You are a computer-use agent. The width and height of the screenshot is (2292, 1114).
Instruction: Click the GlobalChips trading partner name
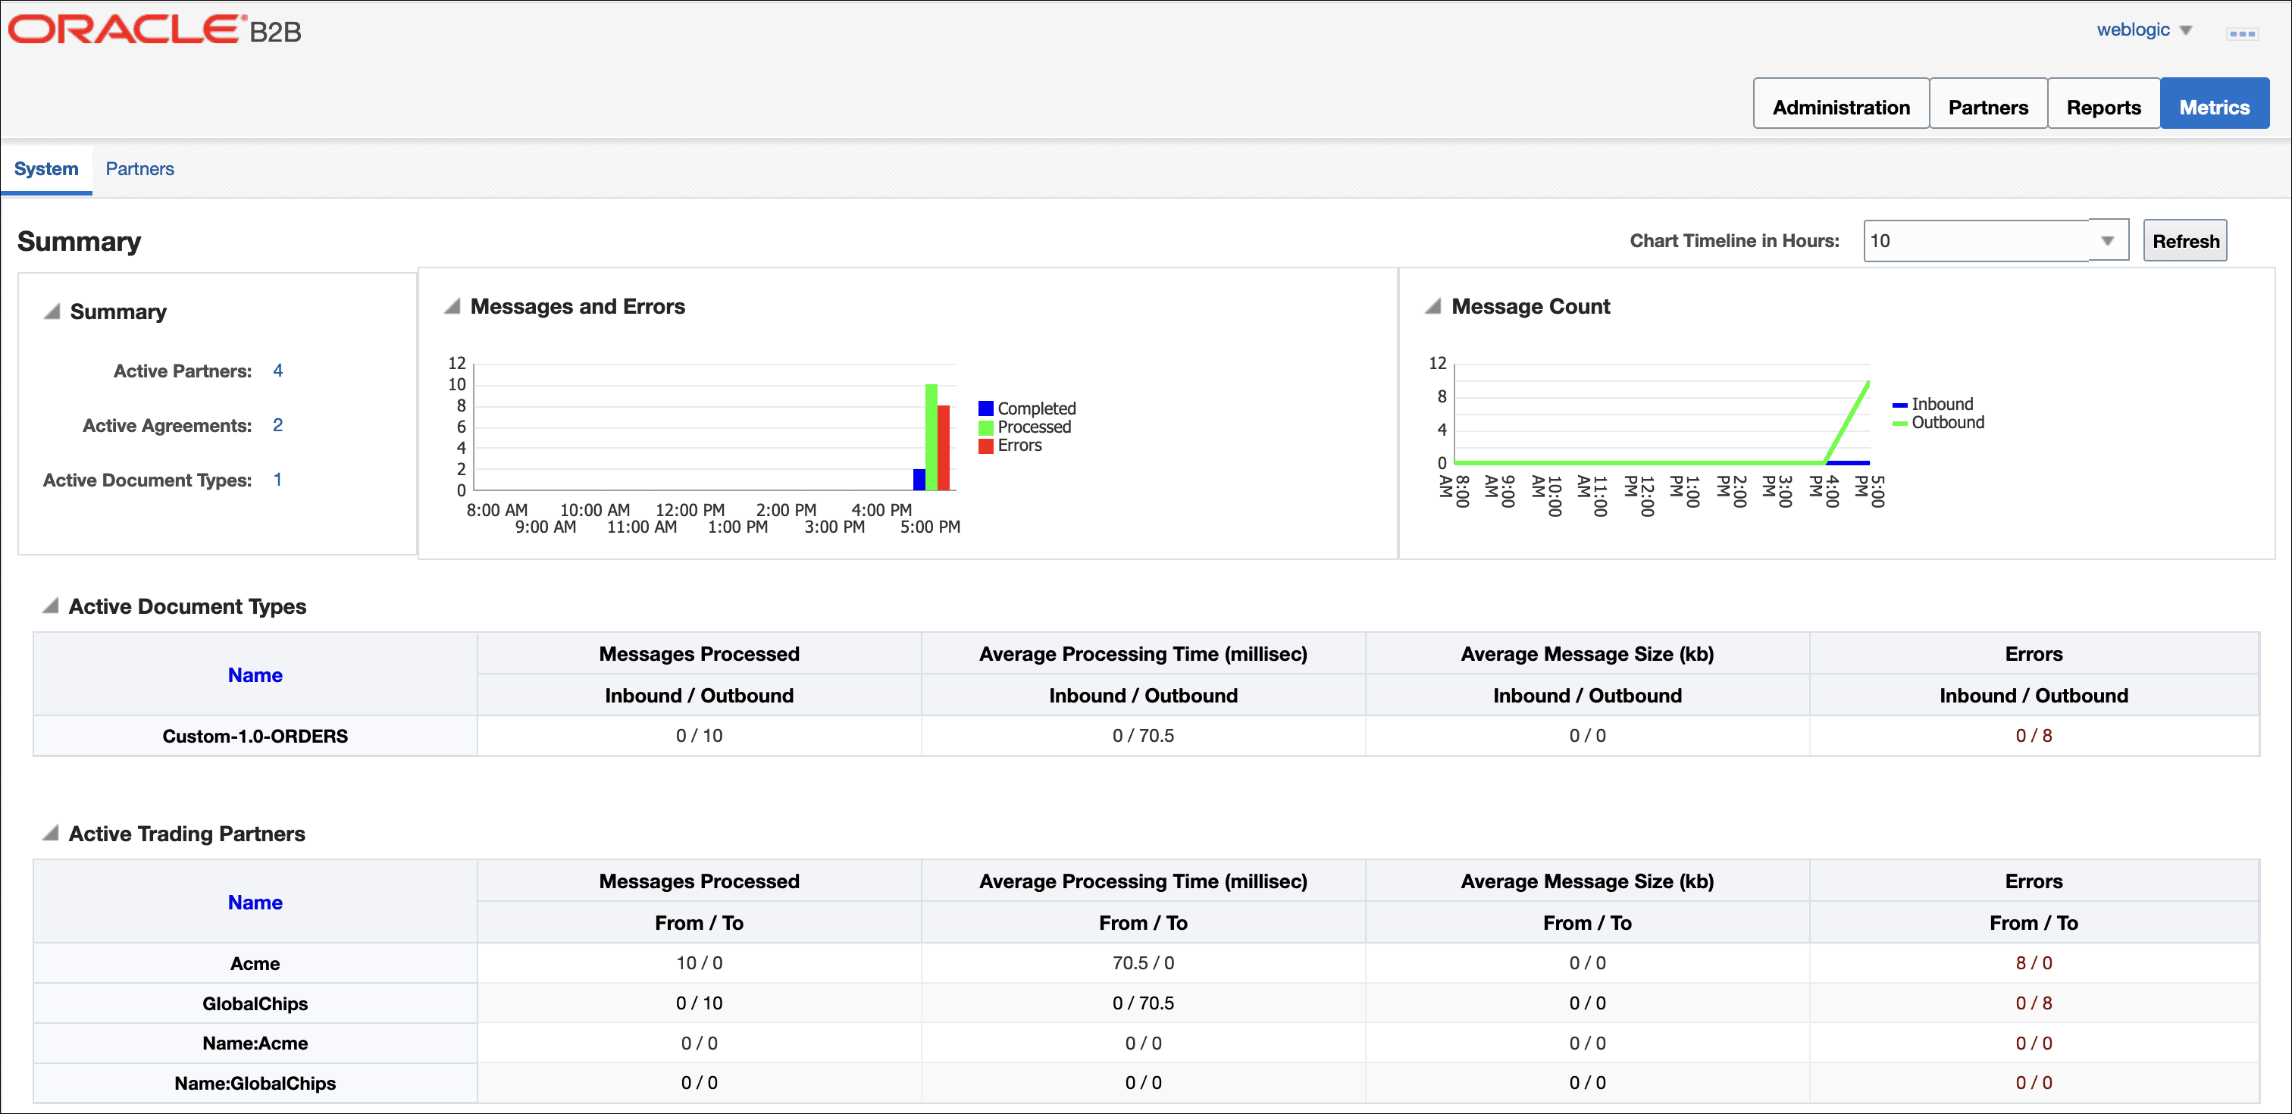click(x=255, y=1003)
